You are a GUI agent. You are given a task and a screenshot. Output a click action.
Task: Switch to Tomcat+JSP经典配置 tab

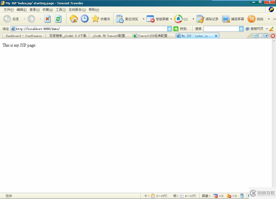click(154, 36)
